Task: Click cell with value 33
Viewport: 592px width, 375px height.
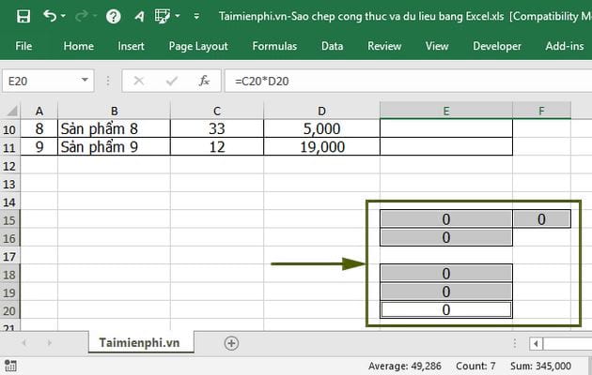Action: (x=217, y=128)
